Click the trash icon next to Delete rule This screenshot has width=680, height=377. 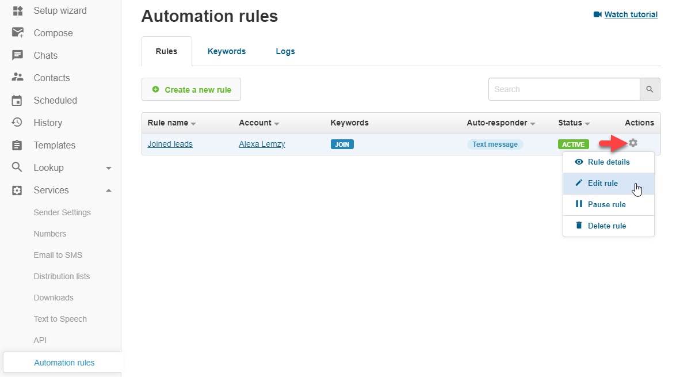[x=579, y=225]
